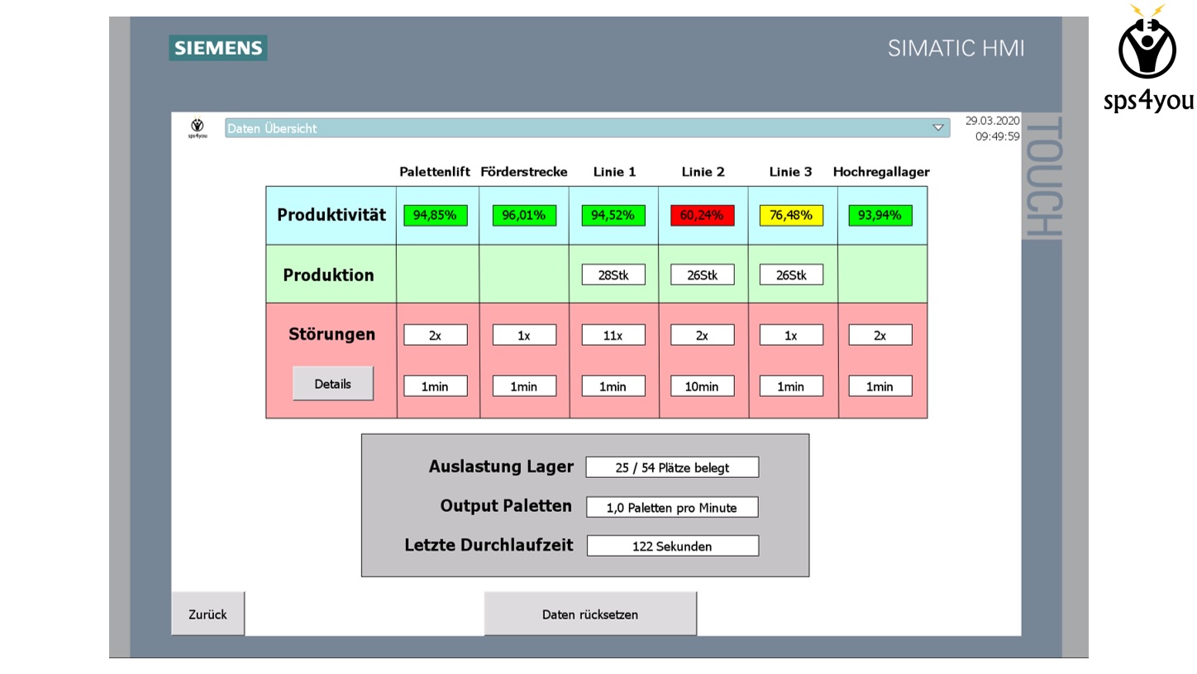Click the time display 09:49:59

(997, 136)
